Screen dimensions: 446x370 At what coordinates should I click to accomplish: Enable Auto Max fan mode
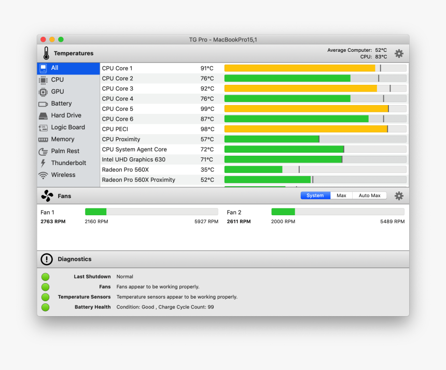click(x=369, y=196)
